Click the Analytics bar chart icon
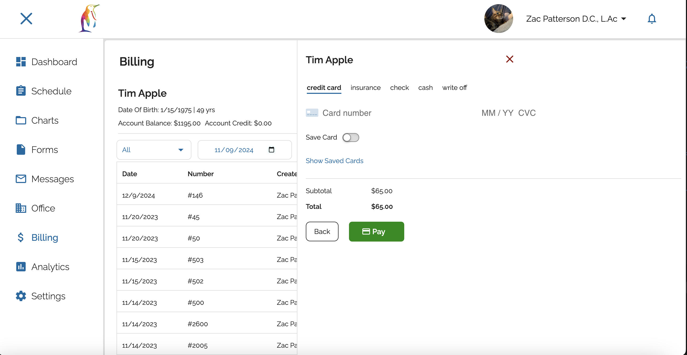The height and width of the screenshot is (355, 687). coord(21,267)
